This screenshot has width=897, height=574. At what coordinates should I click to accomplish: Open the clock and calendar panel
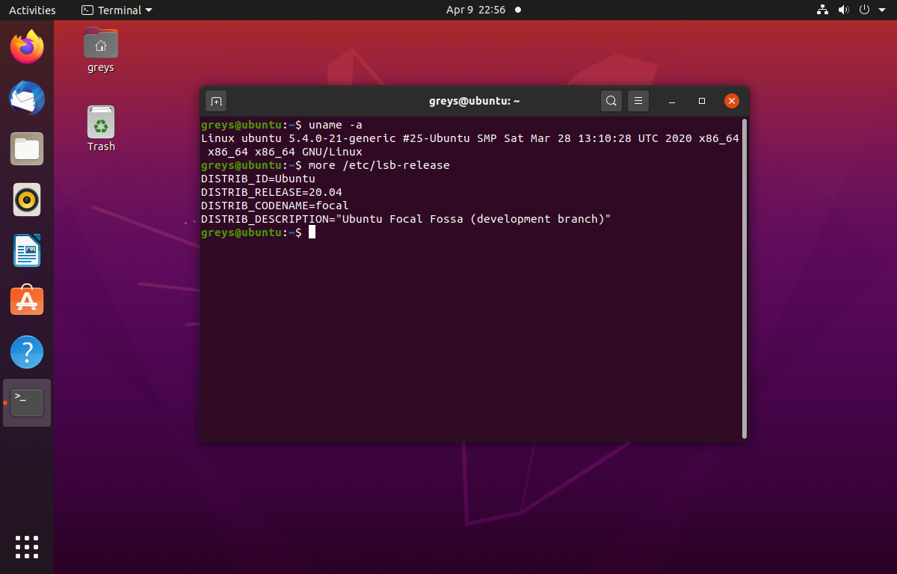tap(475, 10)
